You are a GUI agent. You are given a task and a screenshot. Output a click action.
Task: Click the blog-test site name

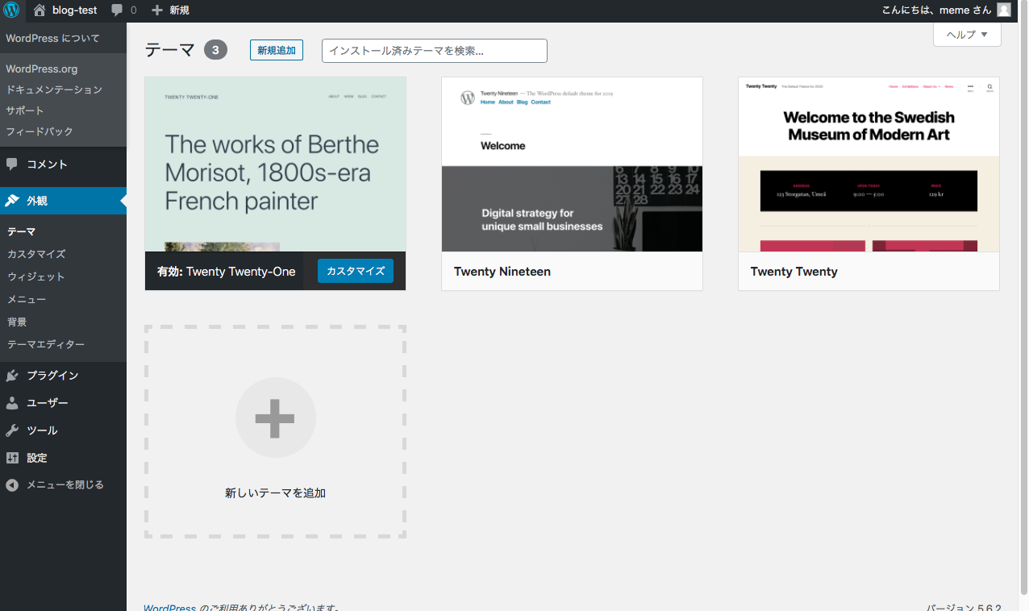74,10
